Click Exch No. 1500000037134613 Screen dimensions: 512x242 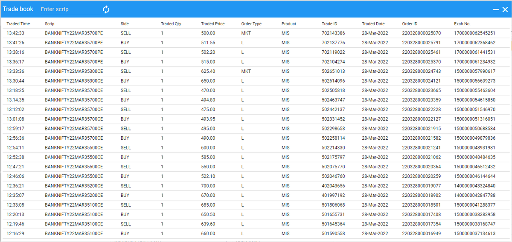[x=475, y=233]
